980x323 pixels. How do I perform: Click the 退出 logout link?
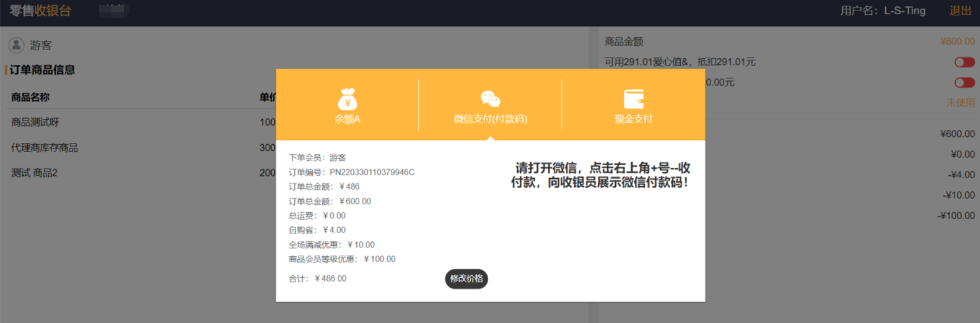point(960,11)
